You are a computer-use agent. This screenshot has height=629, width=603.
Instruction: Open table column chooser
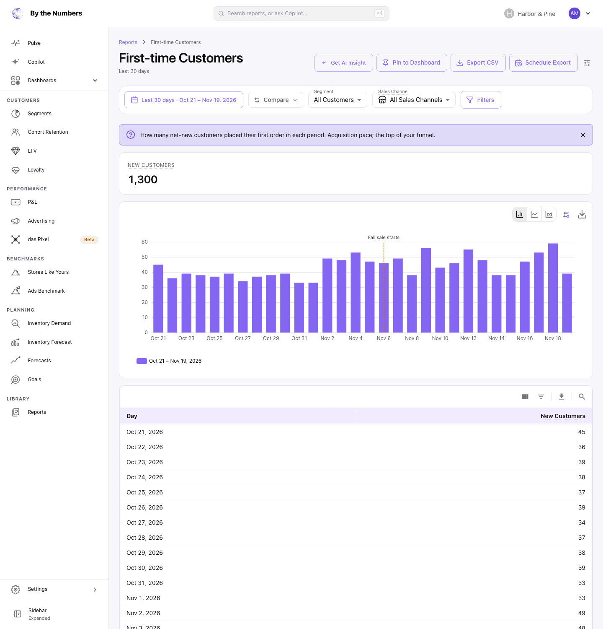click(525, 397)
